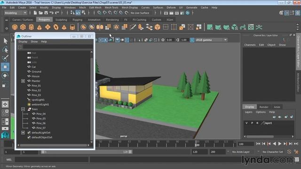This screenshot has height=169, width=301.
Task: Play the animation forward
Action: (280, 144)
